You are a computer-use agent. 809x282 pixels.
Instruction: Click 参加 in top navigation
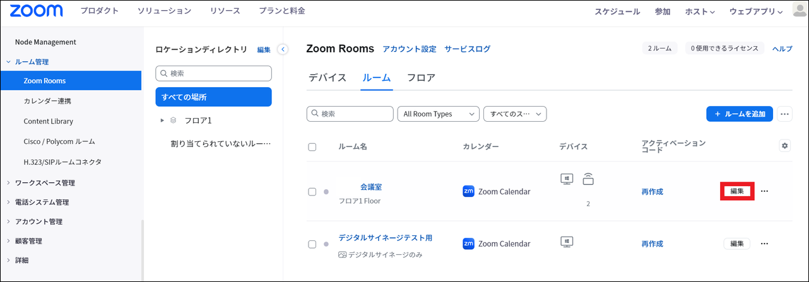[x=663, y=11]
